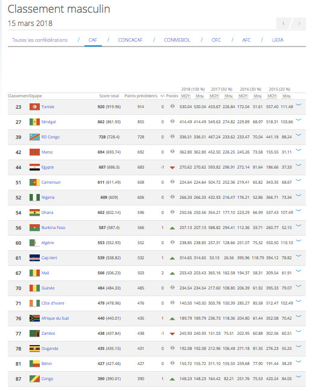Open the Ouganda team link
Viewport: 310px width, 388px height.
(x=49, y=348)
